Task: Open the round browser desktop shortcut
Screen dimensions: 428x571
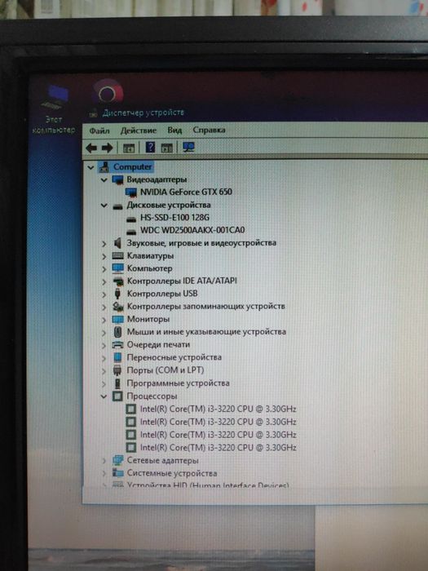Action: [x=108, y=93]
